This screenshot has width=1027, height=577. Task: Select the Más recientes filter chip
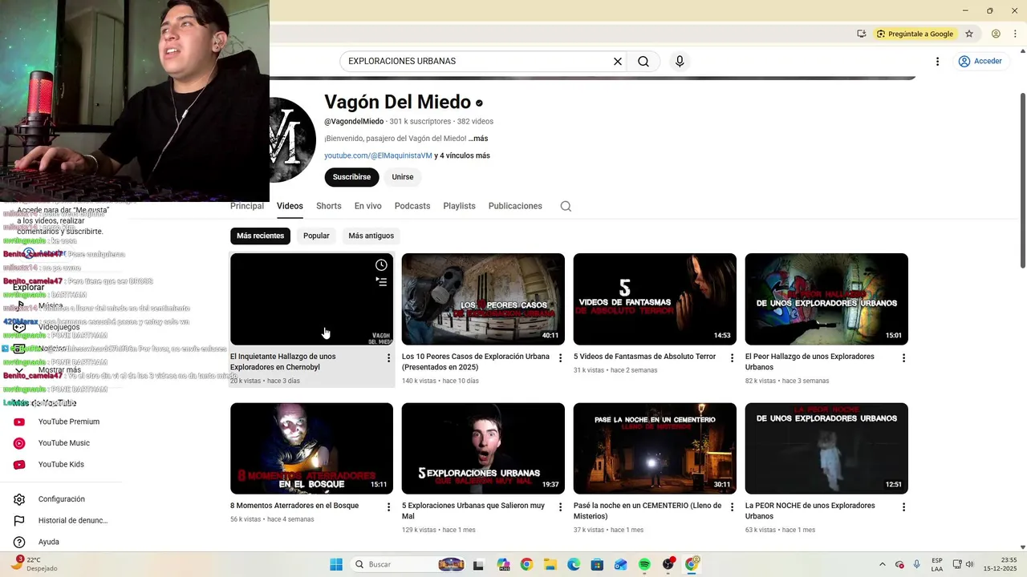tap(260, 236)
